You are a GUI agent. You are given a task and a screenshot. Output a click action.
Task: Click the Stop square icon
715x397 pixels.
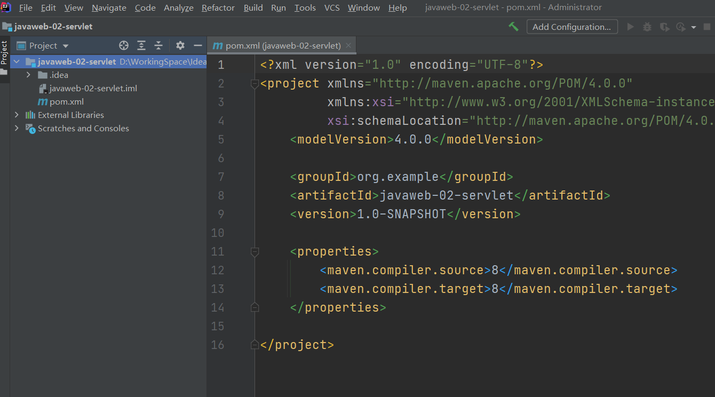[708, 27]
